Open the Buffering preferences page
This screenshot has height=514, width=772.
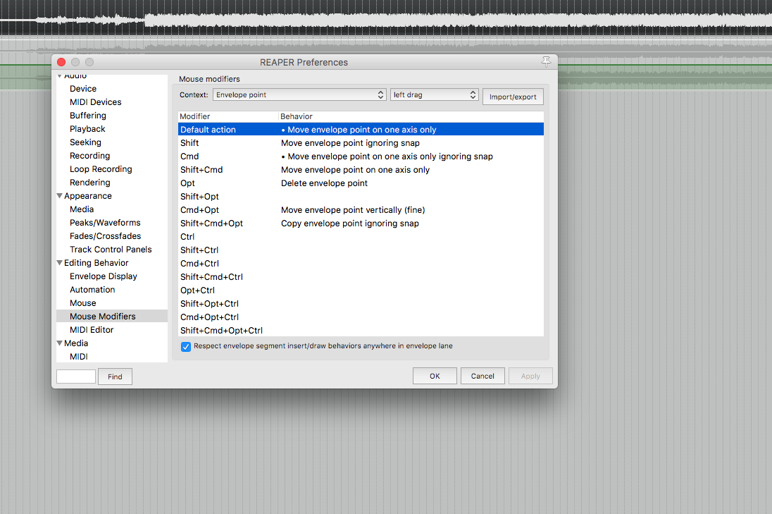click(x=87, y=116)
